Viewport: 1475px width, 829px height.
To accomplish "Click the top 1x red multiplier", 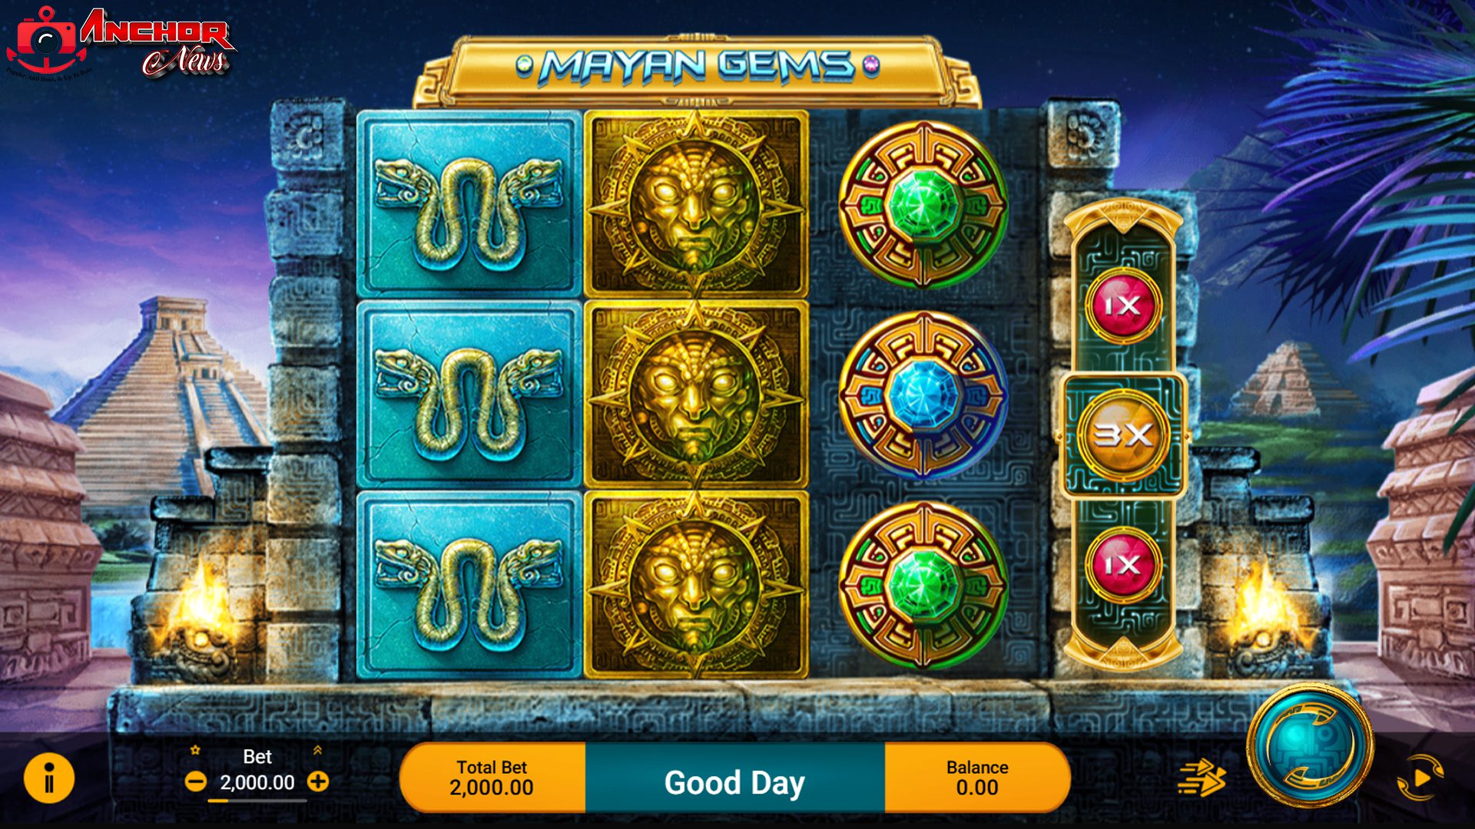I will click(x=1122, y=306).
